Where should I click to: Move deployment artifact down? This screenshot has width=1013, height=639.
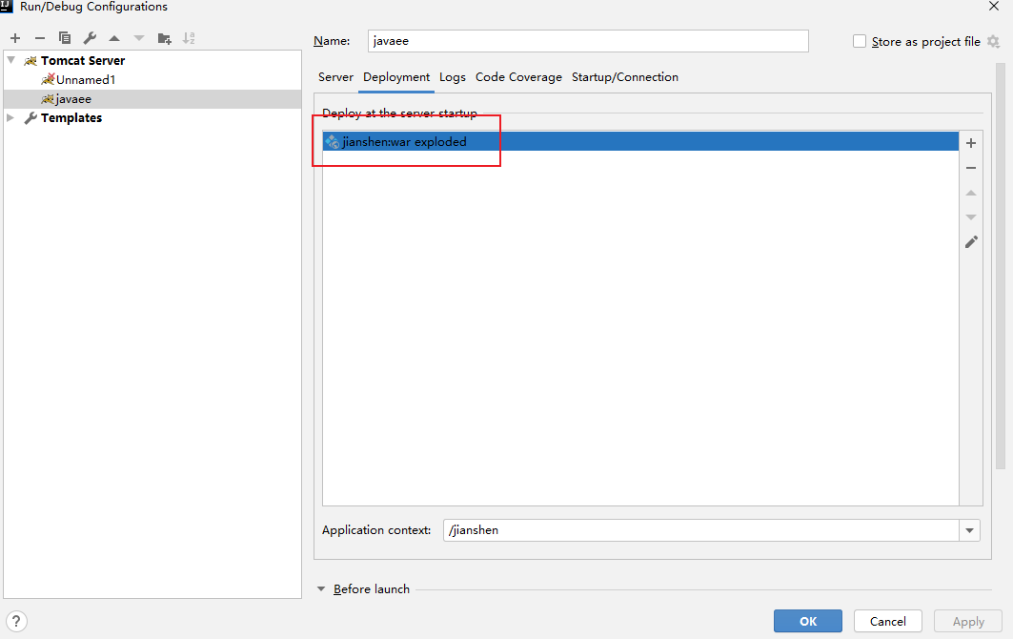click(x=971, y=217)
